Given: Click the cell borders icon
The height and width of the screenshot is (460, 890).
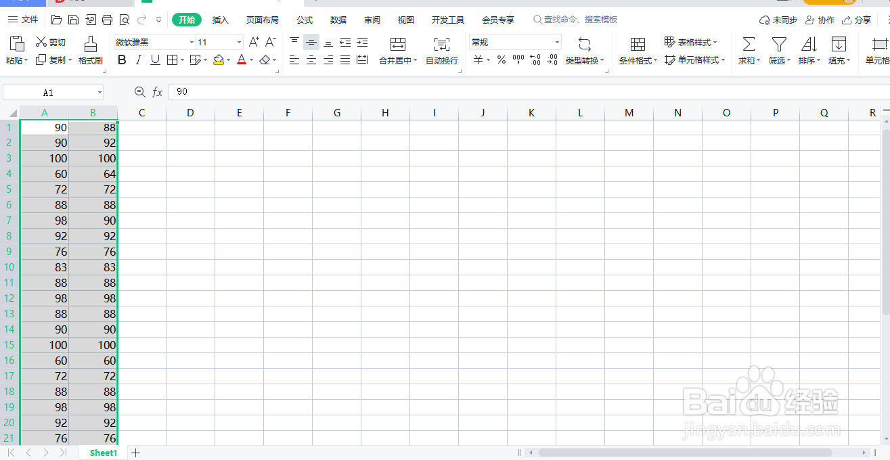Looking at the screenshot, I should (172, 60).
